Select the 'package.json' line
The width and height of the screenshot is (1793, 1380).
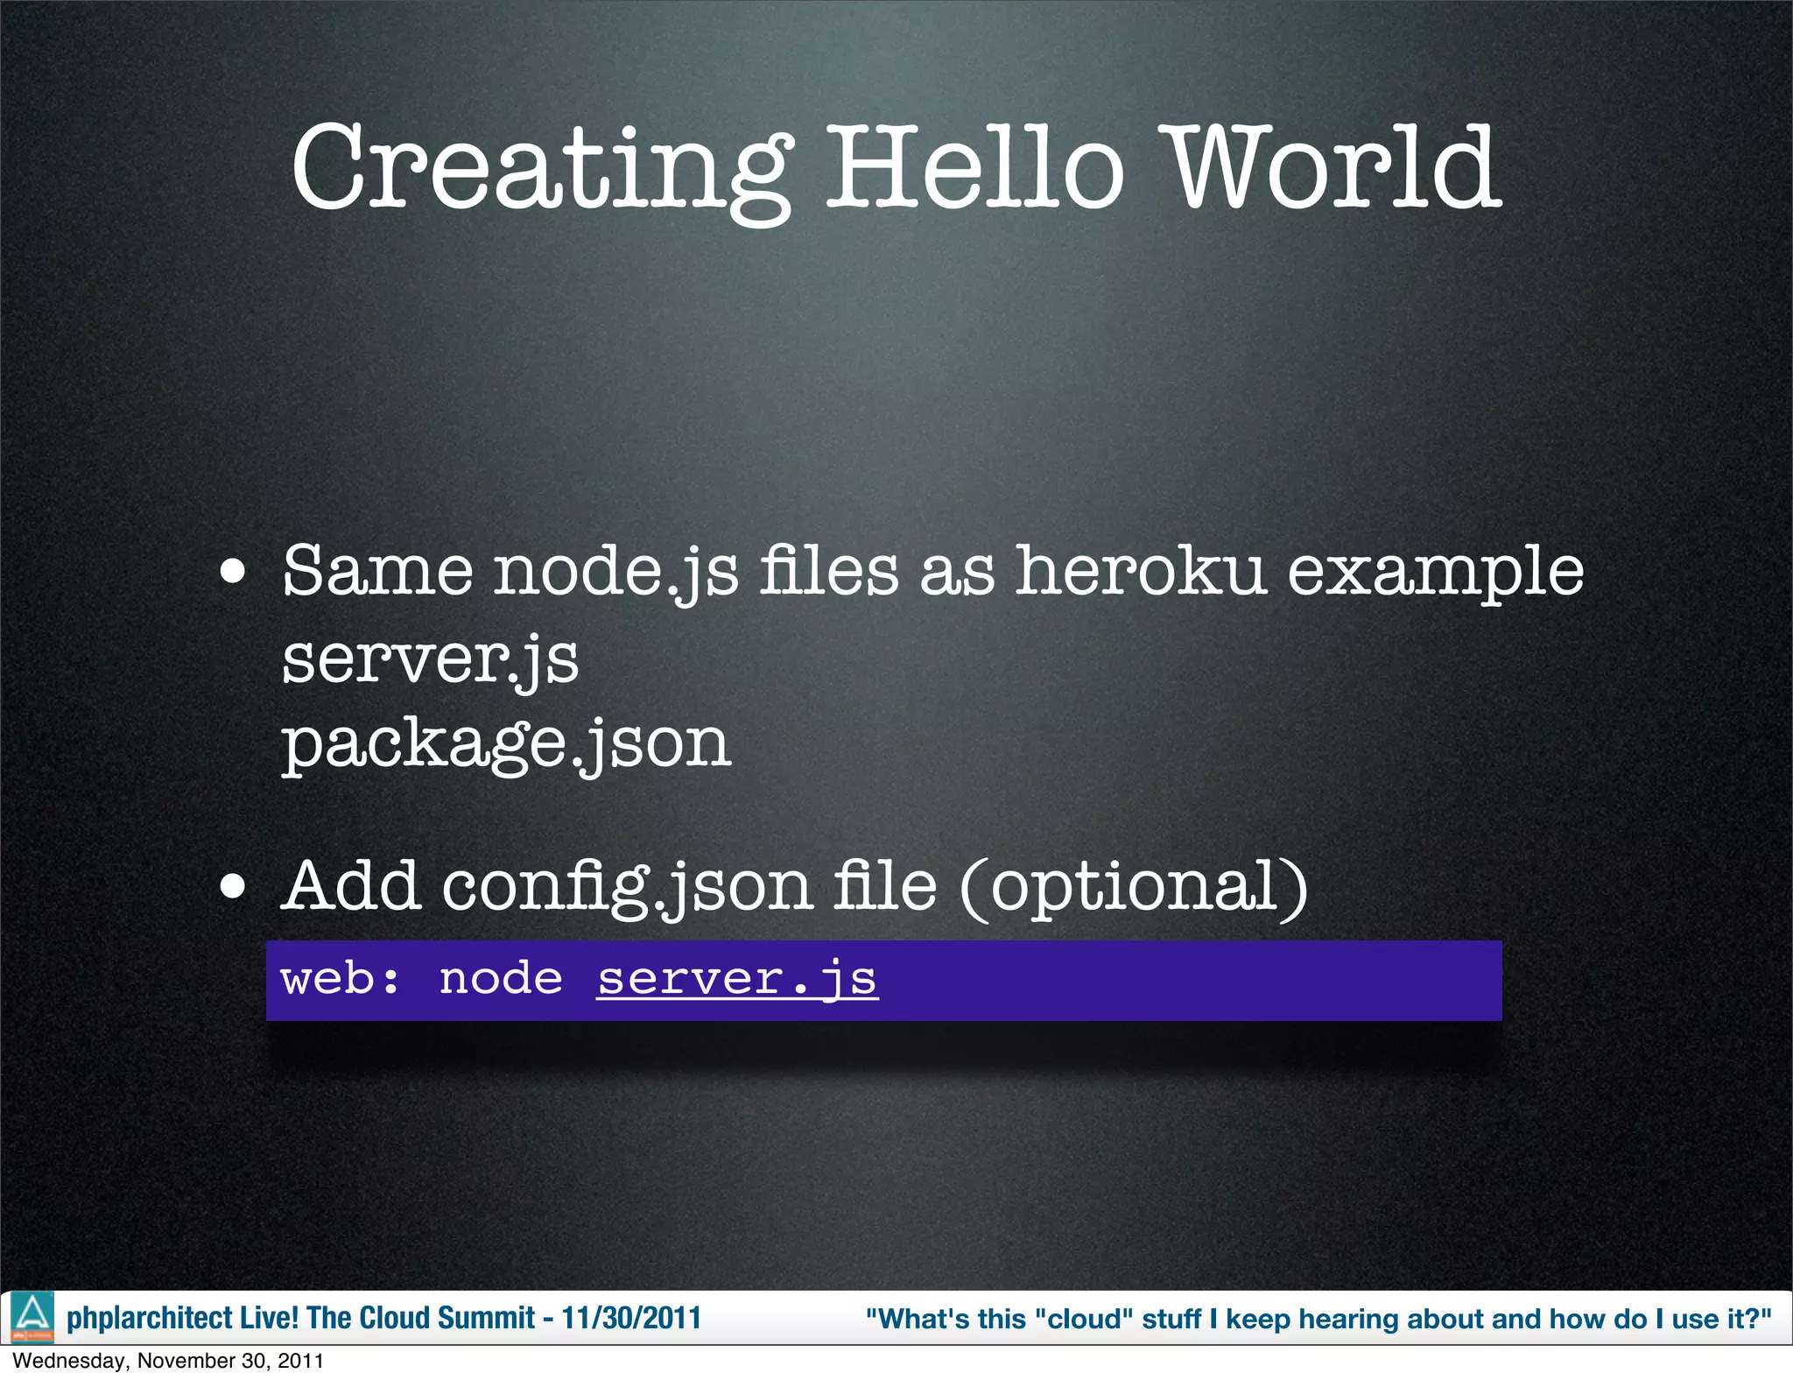point(506,744)
